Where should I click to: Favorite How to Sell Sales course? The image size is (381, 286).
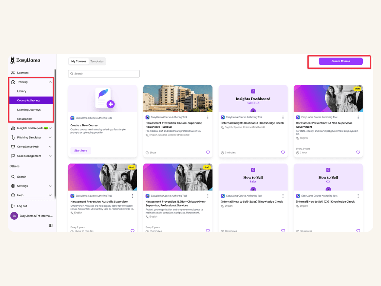click(x=283, y=231)
